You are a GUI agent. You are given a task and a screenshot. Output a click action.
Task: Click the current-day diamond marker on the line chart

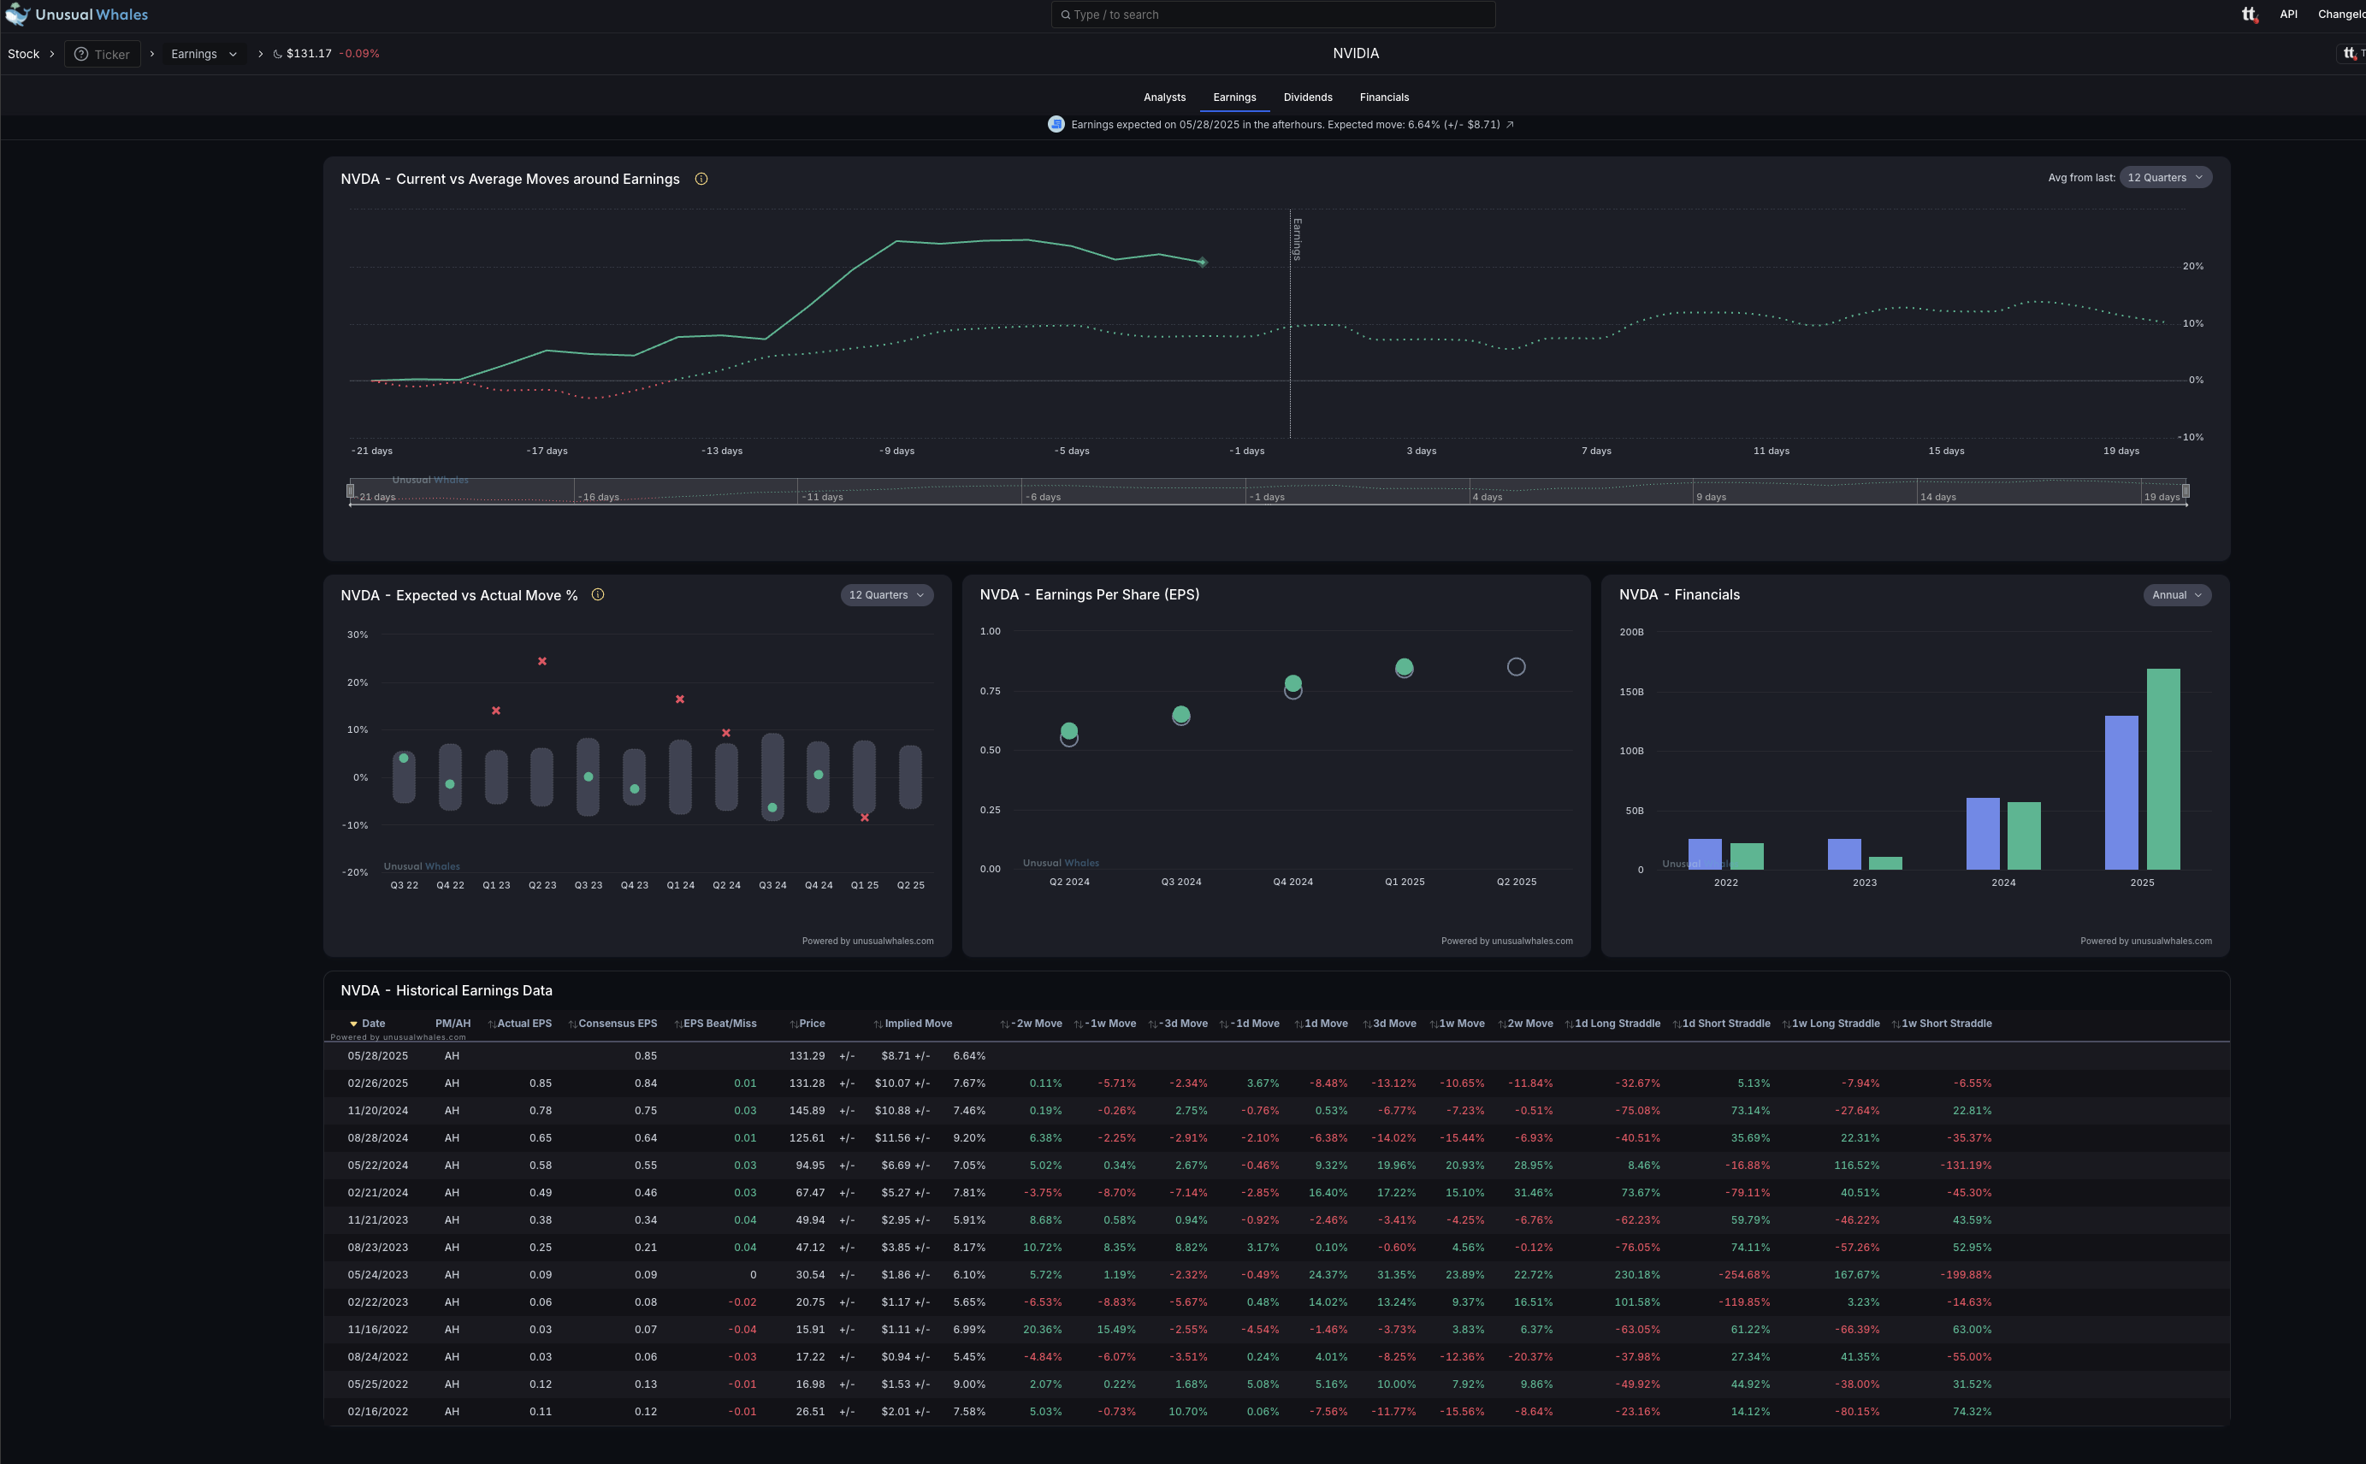pos(1202,263)
